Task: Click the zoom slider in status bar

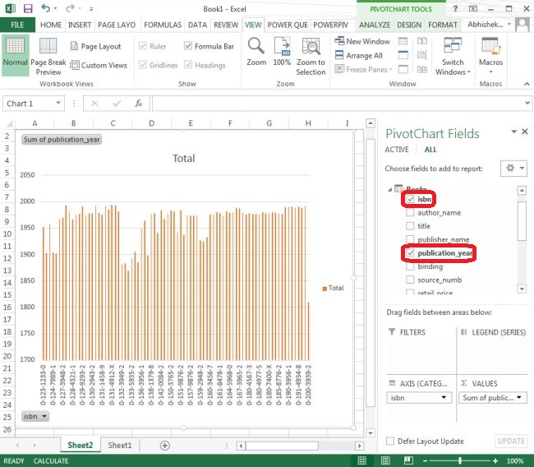Action: 460,460
